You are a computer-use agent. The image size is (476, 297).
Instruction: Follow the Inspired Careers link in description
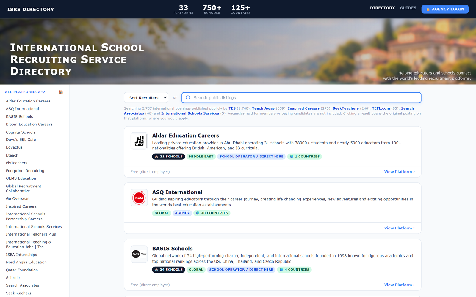(x=303, y=108)
